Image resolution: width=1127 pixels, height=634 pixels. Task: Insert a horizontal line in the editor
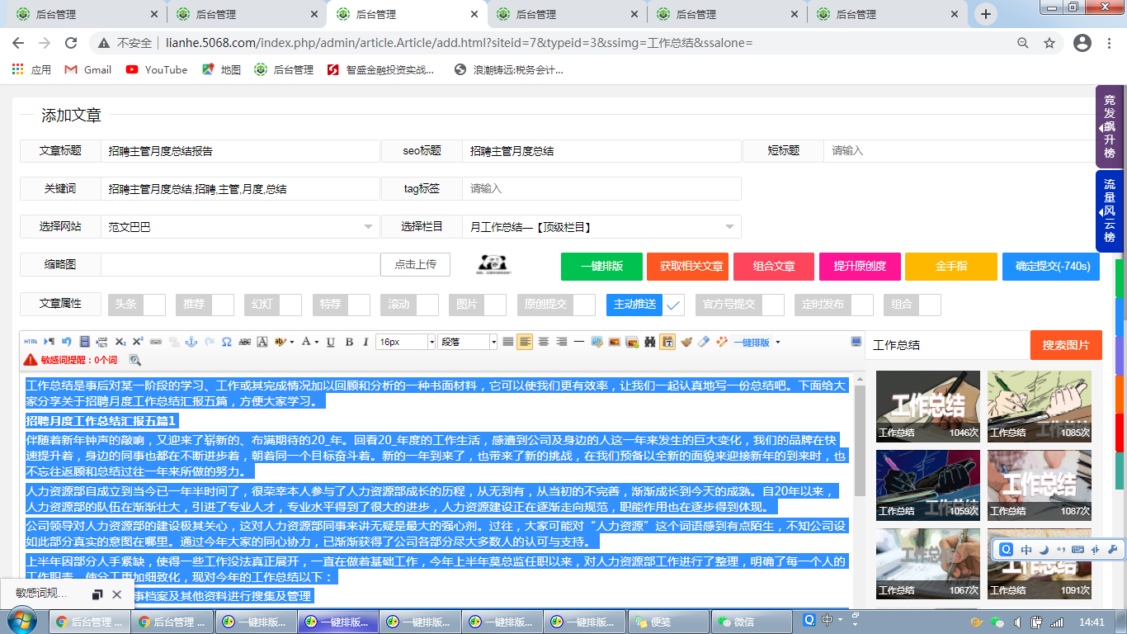pyautogui.click(x=578, y=341)
